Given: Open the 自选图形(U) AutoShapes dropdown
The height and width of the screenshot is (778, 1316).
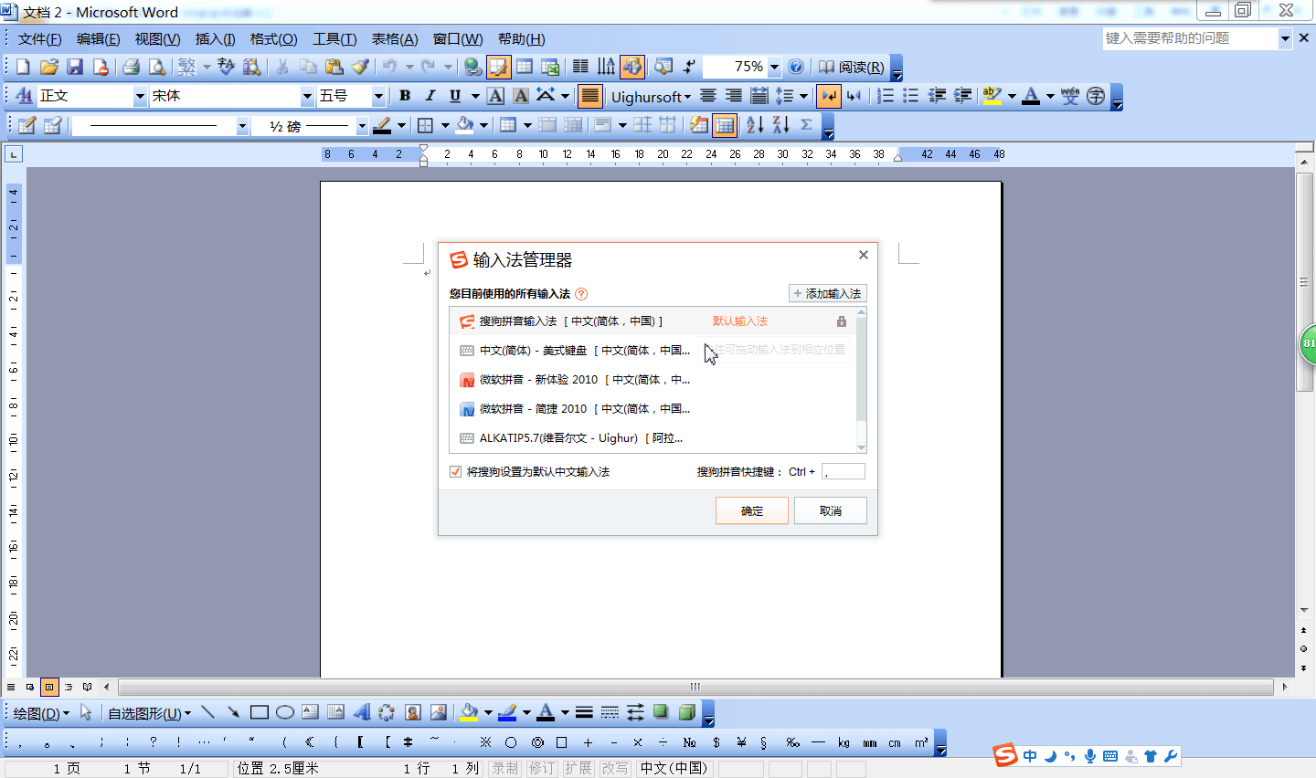Looking at the screenshot, I should [x=150, y=713].
